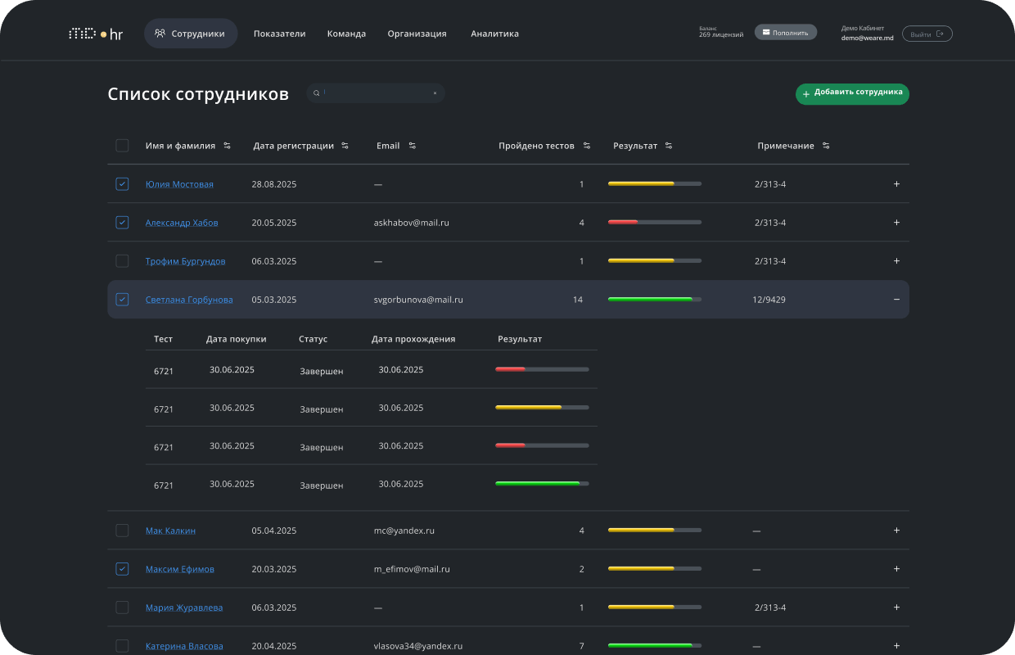1015x655 pixels.
Task: Toggle the select-all header checkbox
Action: click(x=122, y=146)
